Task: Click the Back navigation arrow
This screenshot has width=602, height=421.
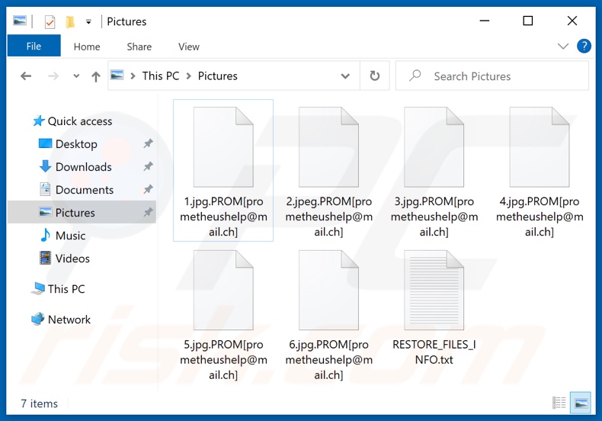Action: (26, 76)
